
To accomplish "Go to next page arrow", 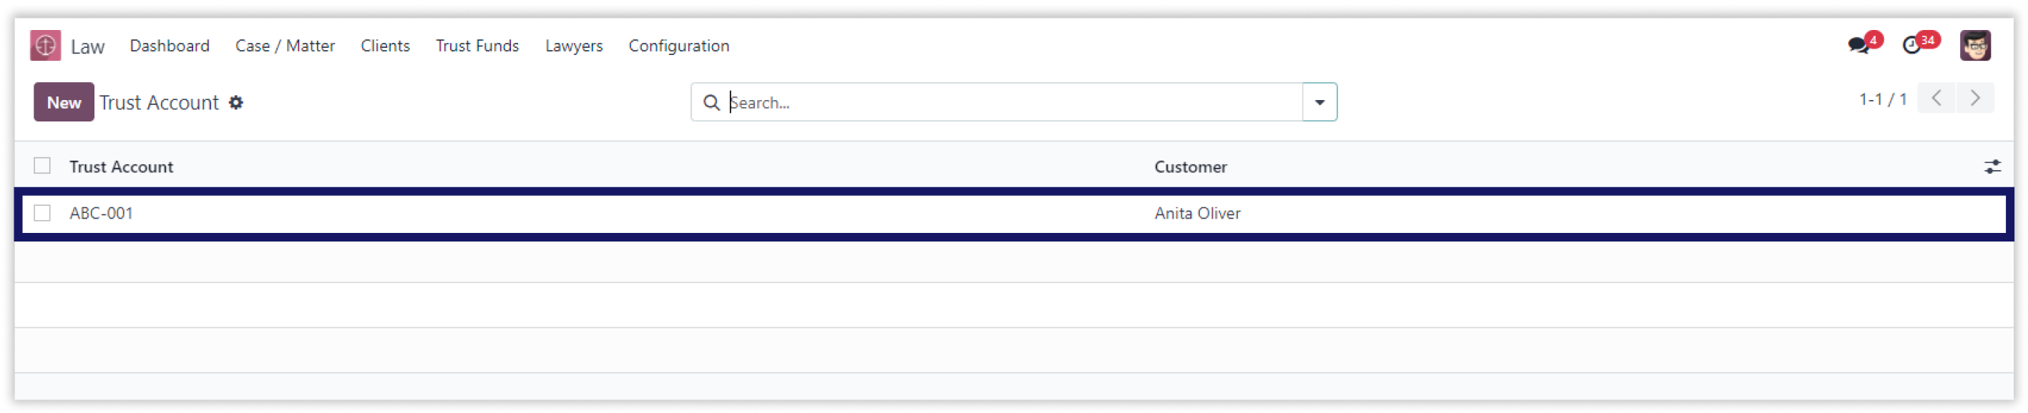I will click(x=1975, y=99).
